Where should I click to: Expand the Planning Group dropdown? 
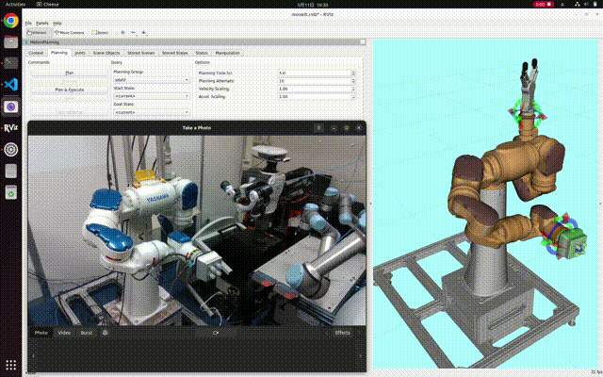tap(152, 80)
